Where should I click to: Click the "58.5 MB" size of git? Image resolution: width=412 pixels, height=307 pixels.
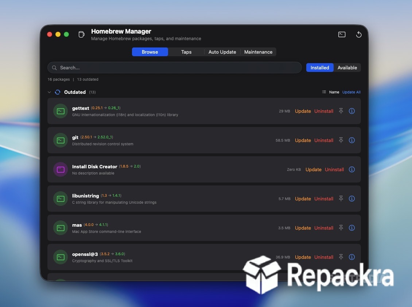(283, 140)
